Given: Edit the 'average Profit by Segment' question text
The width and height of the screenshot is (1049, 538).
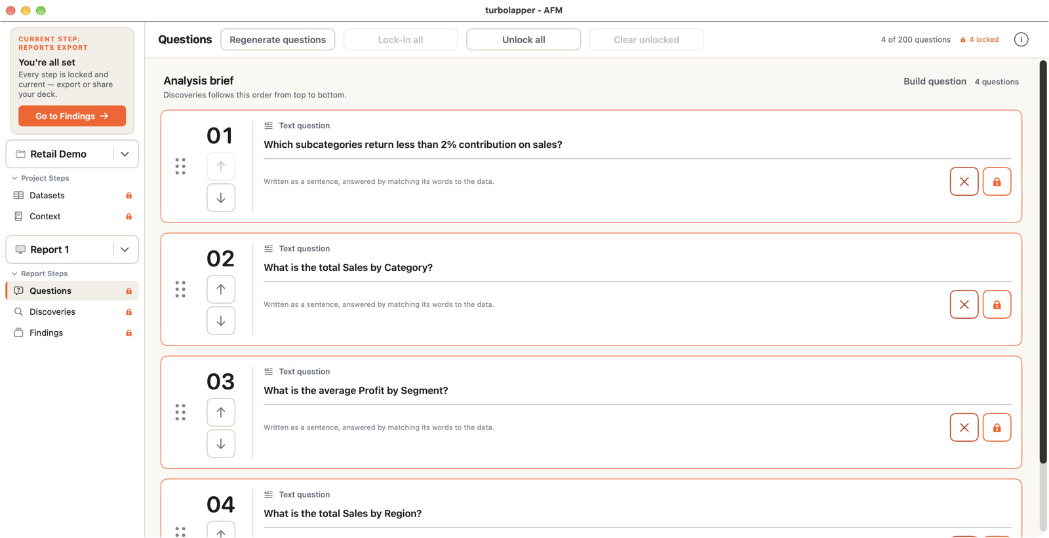Looking at the screenshot, I should pyautogui.click(x=355, y=391).
